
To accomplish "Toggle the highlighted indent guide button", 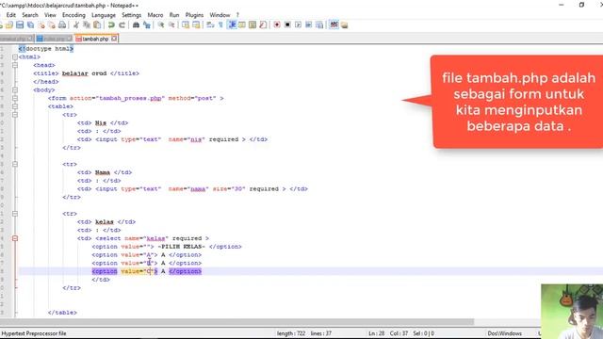I will [x=232, y=25].
